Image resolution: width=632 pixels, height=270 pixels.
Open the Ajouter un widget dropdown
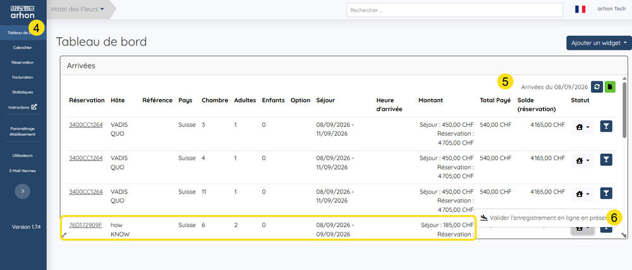[599, 43]
